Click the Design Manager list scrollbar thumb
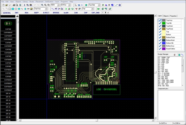This screenshot has height=125, width=186. pos(183,65)
